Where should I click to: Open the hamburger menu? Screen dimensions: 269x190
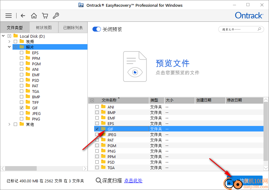[x=9, y=16]
